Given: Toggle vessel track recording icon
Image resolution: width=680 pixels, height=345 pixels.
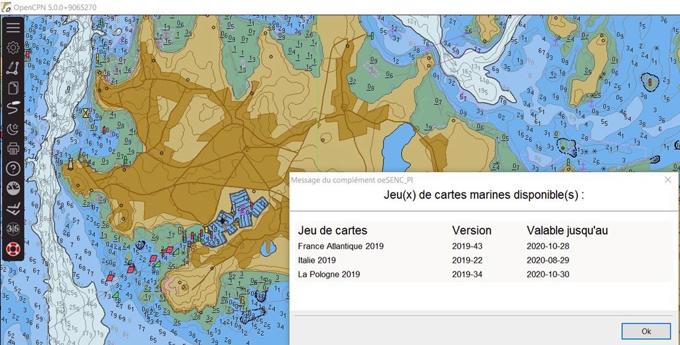Looking at the screenshot, I should [13, 108].
